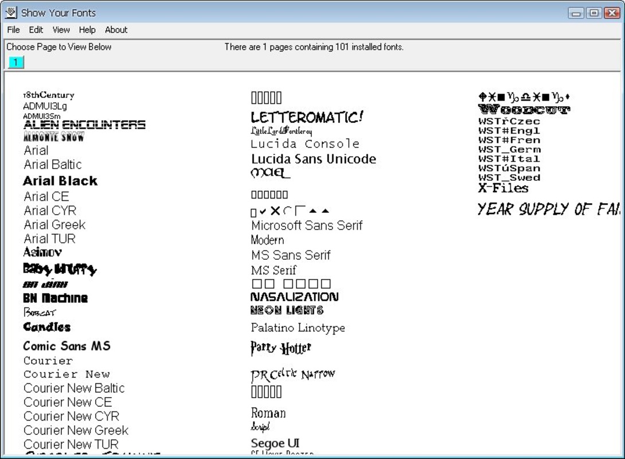Click the Courier New Greek entry
The image size is (625, 459).
pyautogui.click(x=76, y=430)
